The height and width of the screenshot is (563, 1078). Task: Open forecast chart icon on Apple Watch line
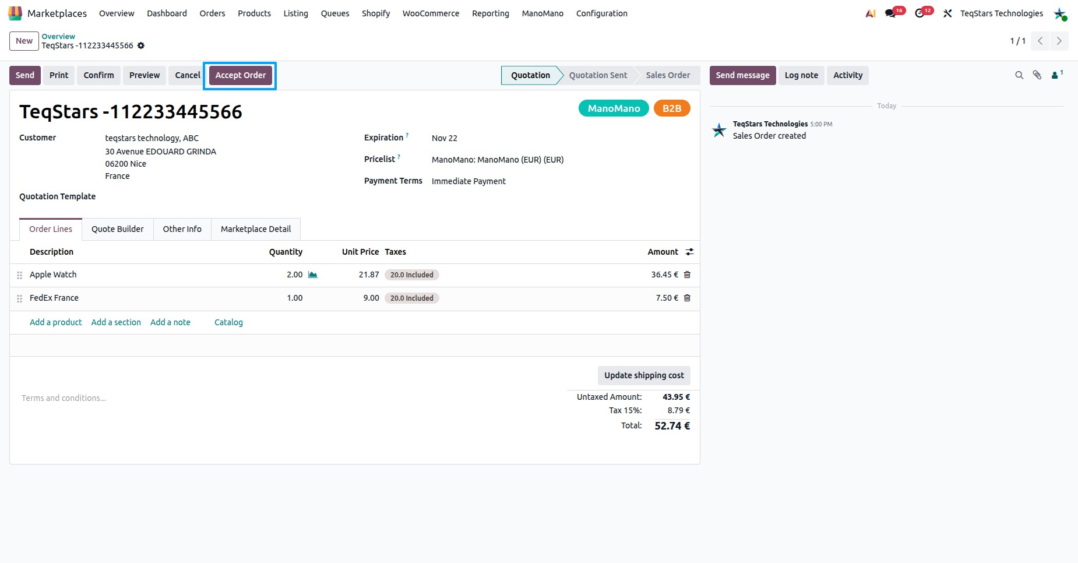(x=313, y=275)
